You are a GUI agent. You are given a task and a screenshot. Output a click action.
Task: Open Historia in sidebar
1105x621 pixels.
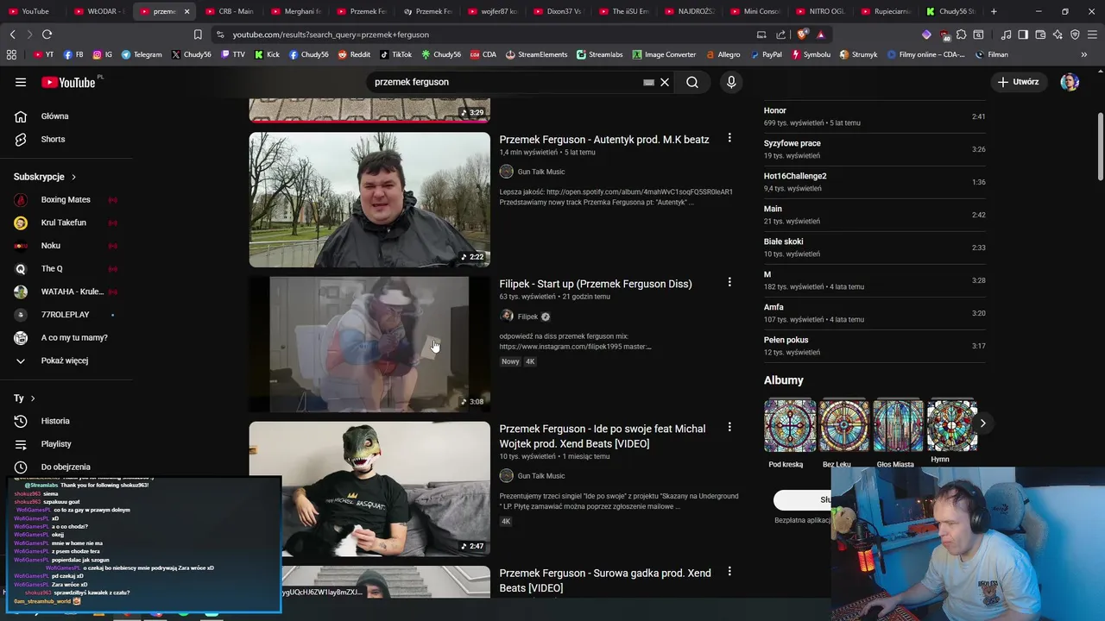[55, 421]
